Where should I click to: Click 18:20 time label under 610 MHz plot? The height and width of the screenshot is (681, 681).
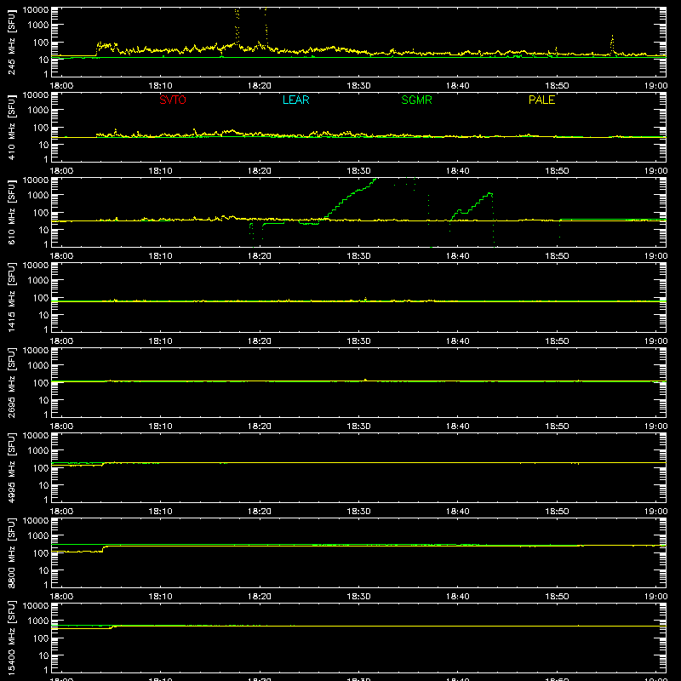[260, 256]
